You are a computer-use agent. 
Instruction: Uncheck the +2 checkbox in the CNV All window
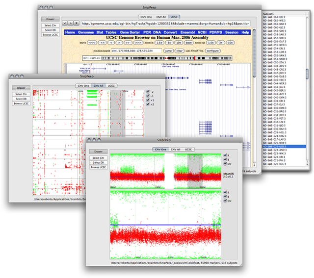click(149, 105)
